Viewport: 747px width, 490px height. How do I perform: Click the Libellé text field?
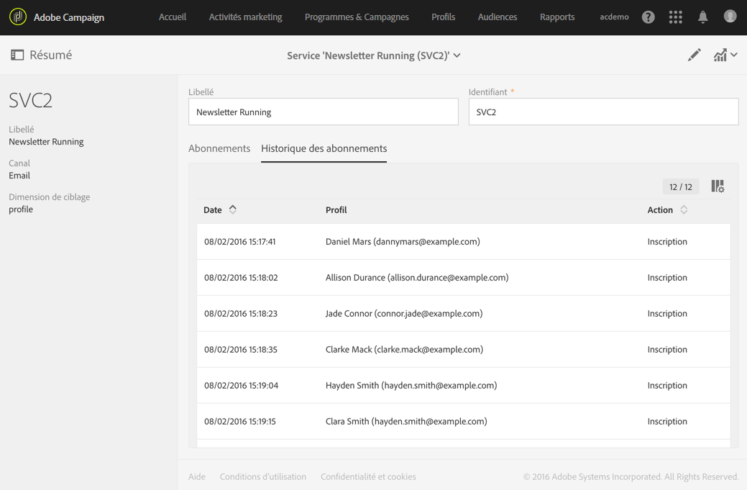click(x=323, y=112)
